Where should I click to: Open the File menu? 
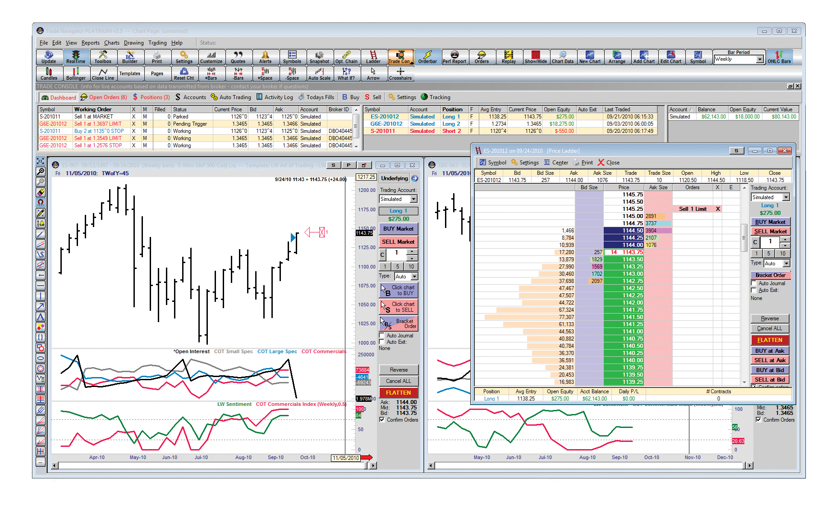(44, 43)
